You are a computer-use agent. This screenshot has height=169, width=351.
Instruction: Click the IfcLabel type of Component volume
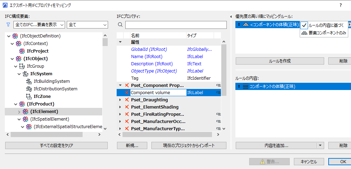tap(195, 92)
